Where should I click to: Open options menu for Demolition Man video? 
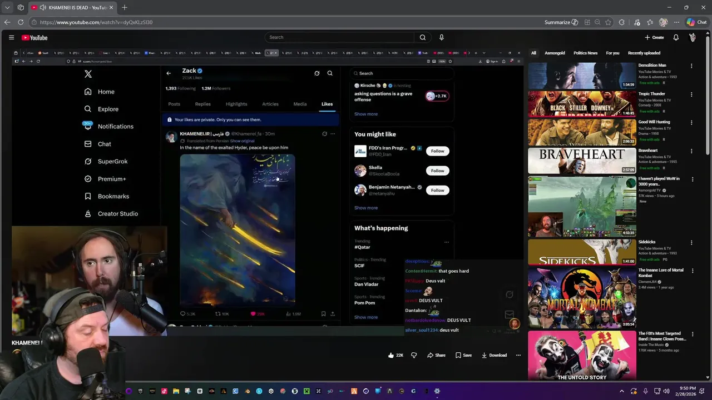click(x=691, y=66)
